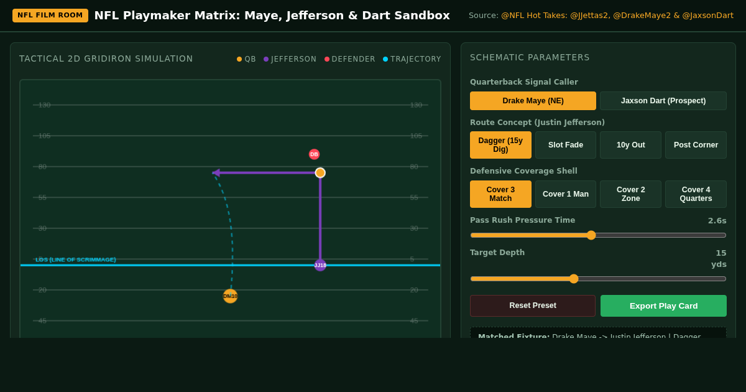Select Jaxson Dart (Prospect) quarterback
Image resolution: width=746 pixels, height=392 pixels.
663,101
